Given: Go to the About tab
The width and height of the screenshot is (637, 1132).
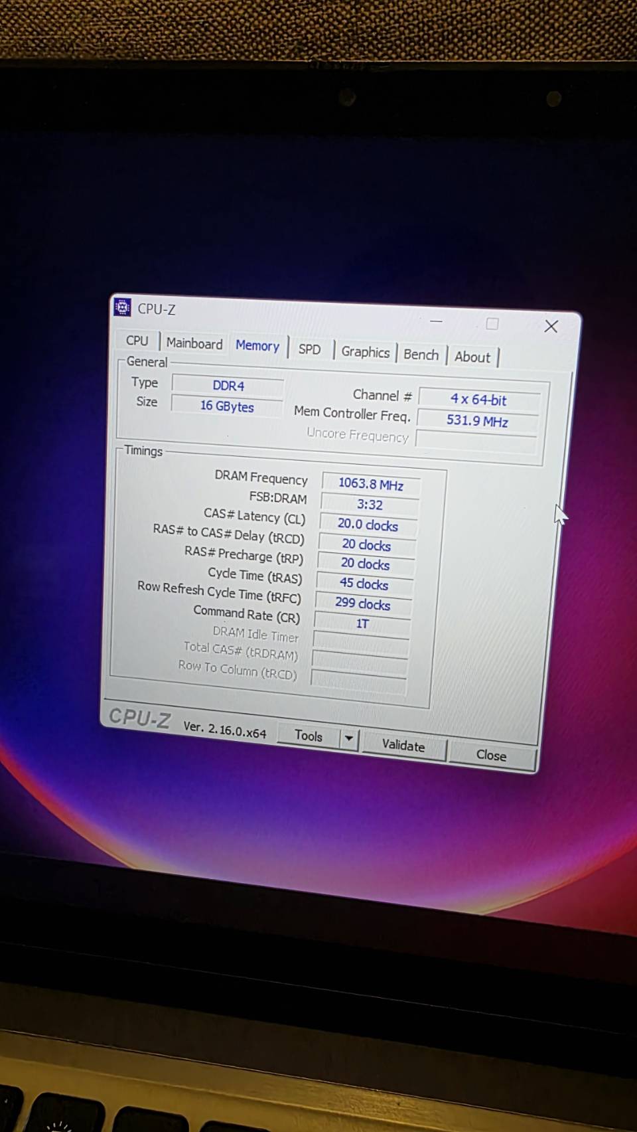Looking at the screenshot, I should tap(472, 357).
